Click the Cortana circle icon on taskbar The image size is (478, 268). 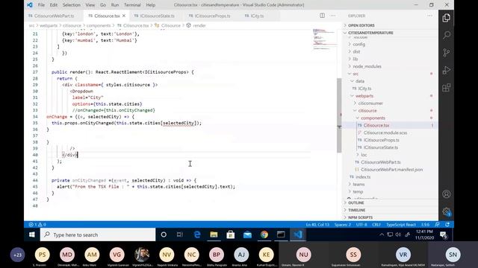tap(164, 234)
